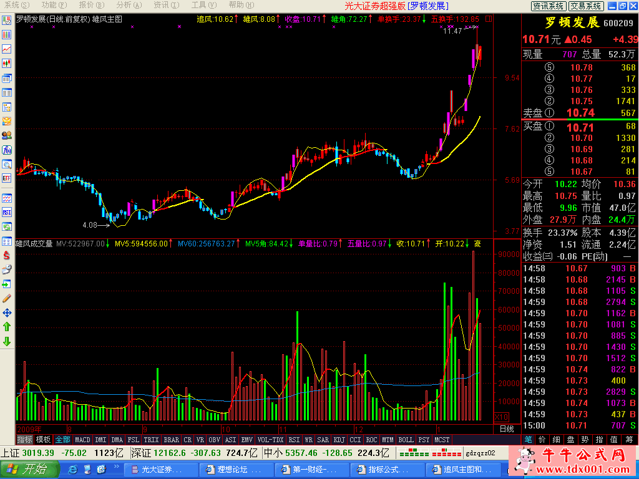Open the 报价(B) menu
This screenshot has width=639, height=479.
point(92,5)
